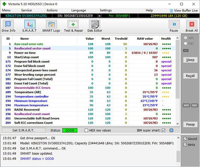Click the Recall button
This screenshot has width=200, height=167.
click(190, 76)
